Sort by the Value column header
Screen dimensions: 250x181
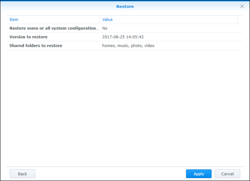[168, 20]
